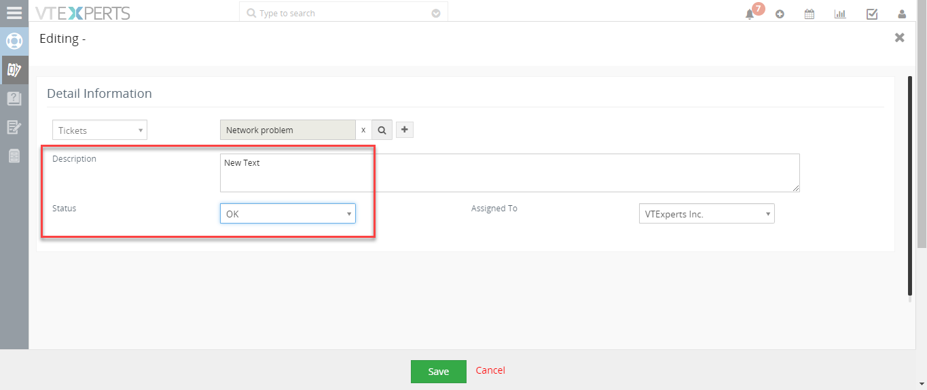The height and width of the screenshot is (390, 927).
Task: Open the calendar icon in top bar
Action: point(810,14)
